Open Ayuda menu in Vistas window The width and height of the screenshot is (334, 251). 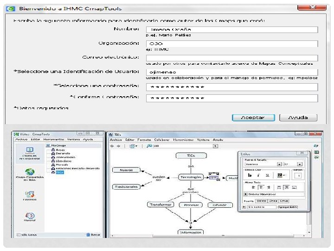click(x=88, y=139)
